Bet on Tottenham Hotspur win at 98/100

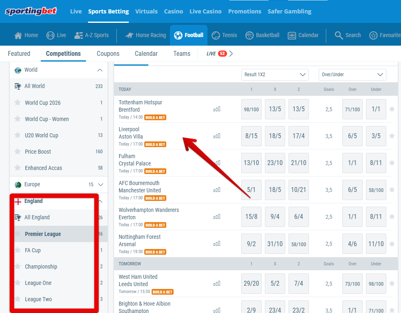click(251, 109)
